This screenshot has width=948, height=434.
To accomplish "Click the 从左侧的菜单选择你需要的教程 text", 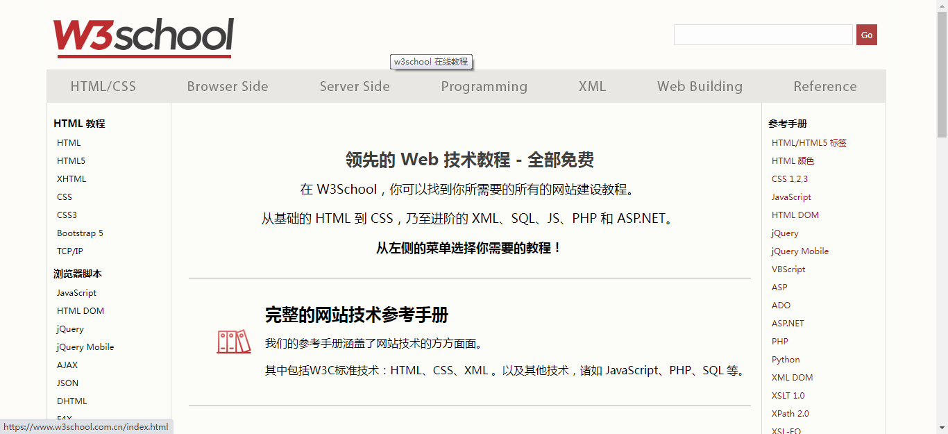I will (x=469, y=248).
